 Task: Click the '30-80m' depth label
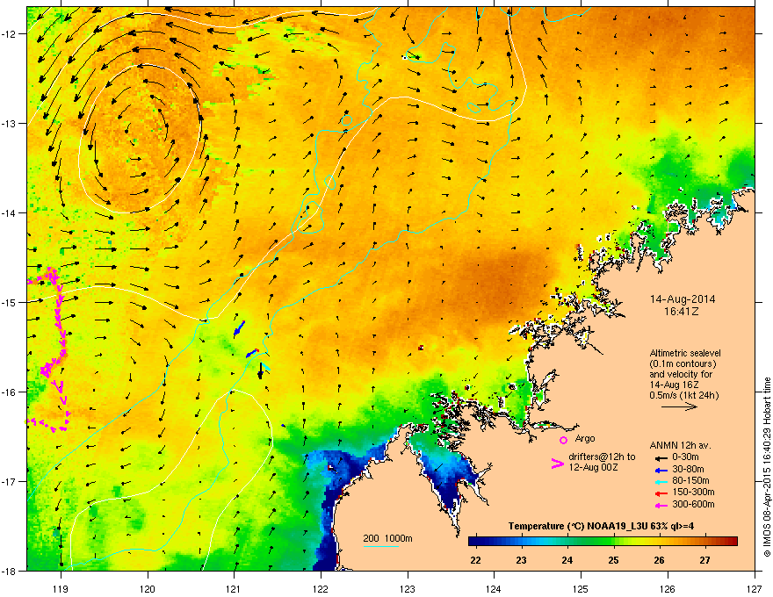pos(688,469)
